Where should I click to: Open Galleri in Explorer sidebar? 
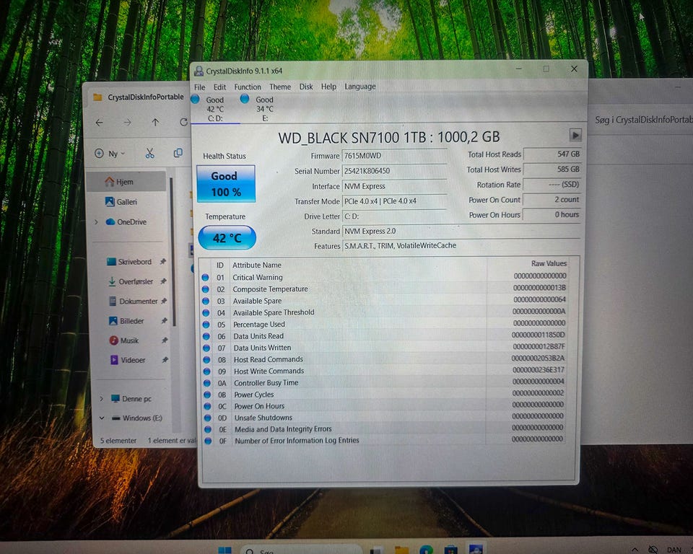(126, 202)
